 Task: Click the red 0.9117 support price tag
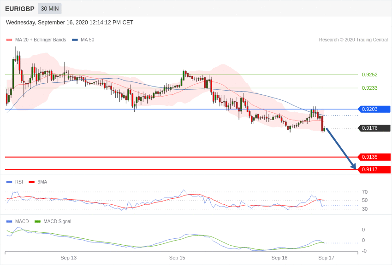[374, 169]
